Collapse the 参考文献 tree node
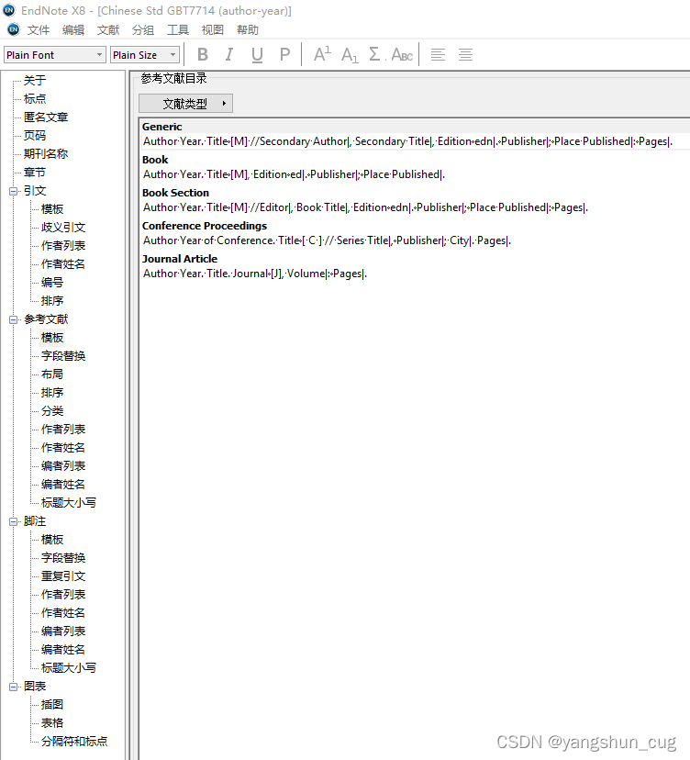Screen dimensions: 690x760 13,319
